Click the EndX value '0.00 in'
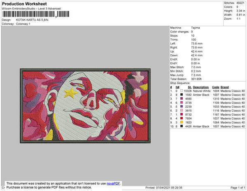Viewport: 247px width, 191px height. [195, 59]
